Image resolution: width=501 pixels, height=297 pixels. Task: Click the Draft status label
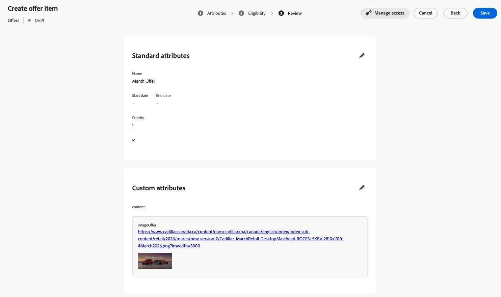39,20
